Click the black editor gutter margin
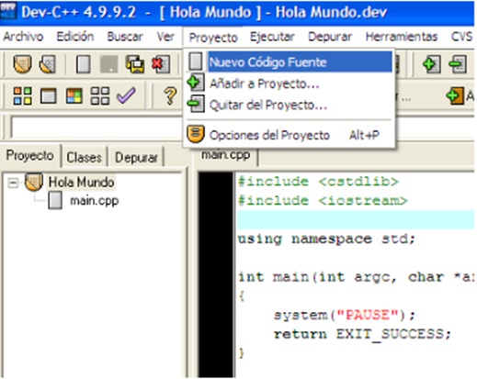 pos(216,274)
